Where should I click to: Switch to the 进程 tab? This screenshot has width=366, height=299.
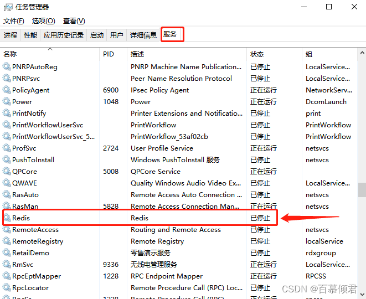11,35
